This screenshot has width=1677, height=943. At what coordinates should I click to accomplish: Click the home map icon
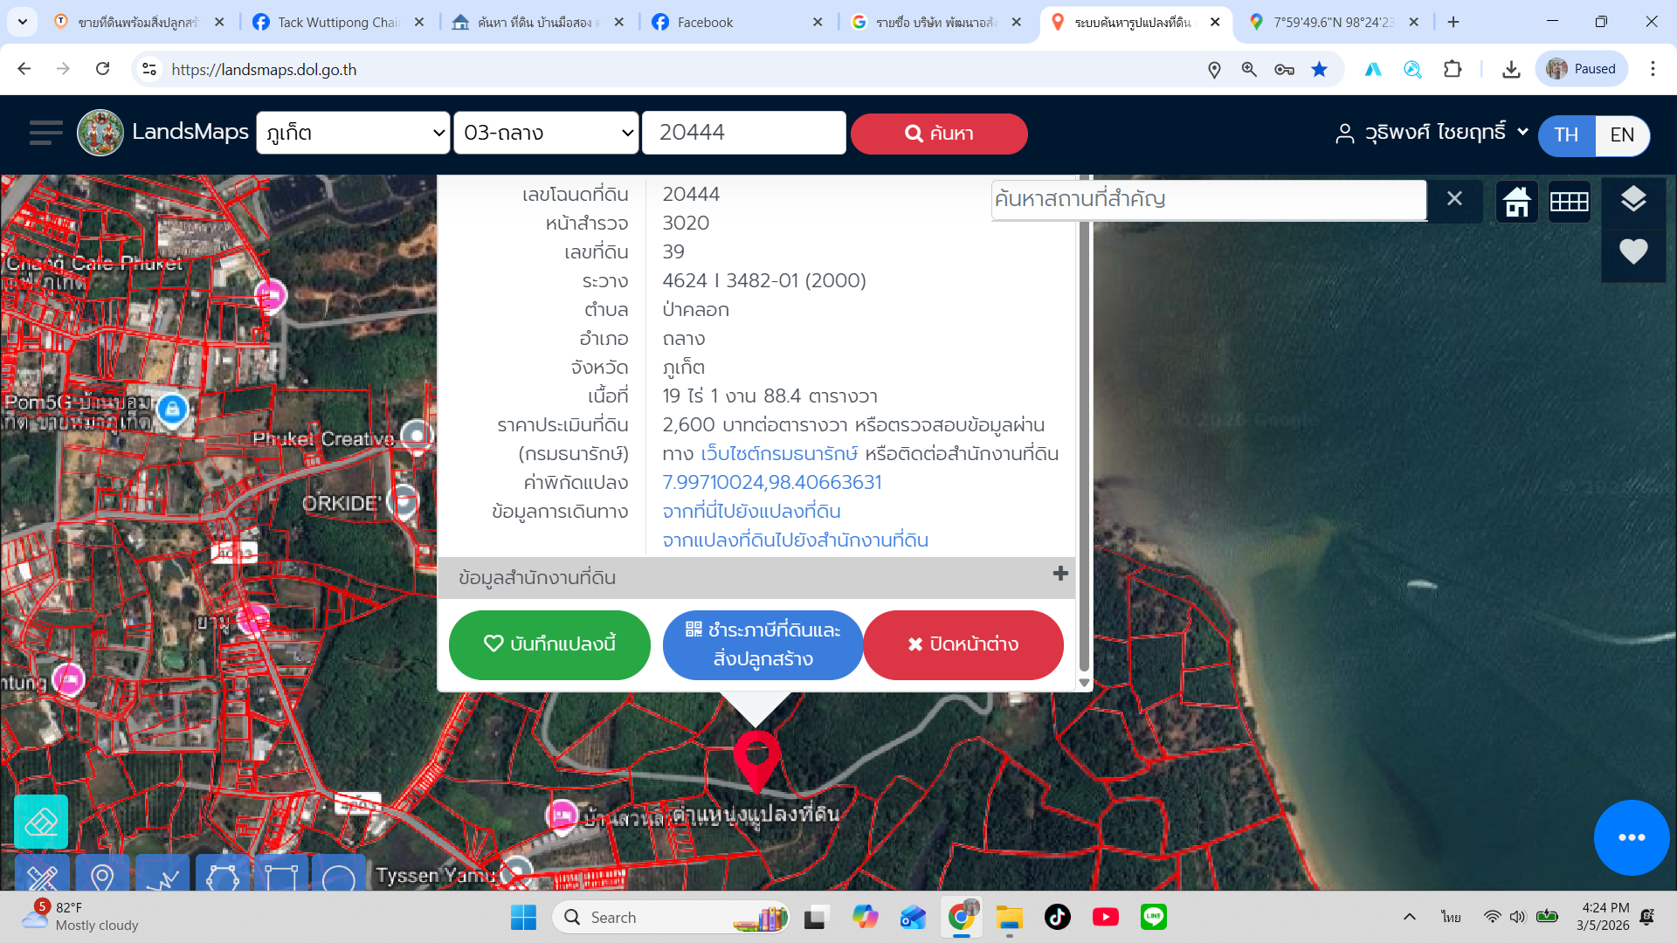(1517, 202)
